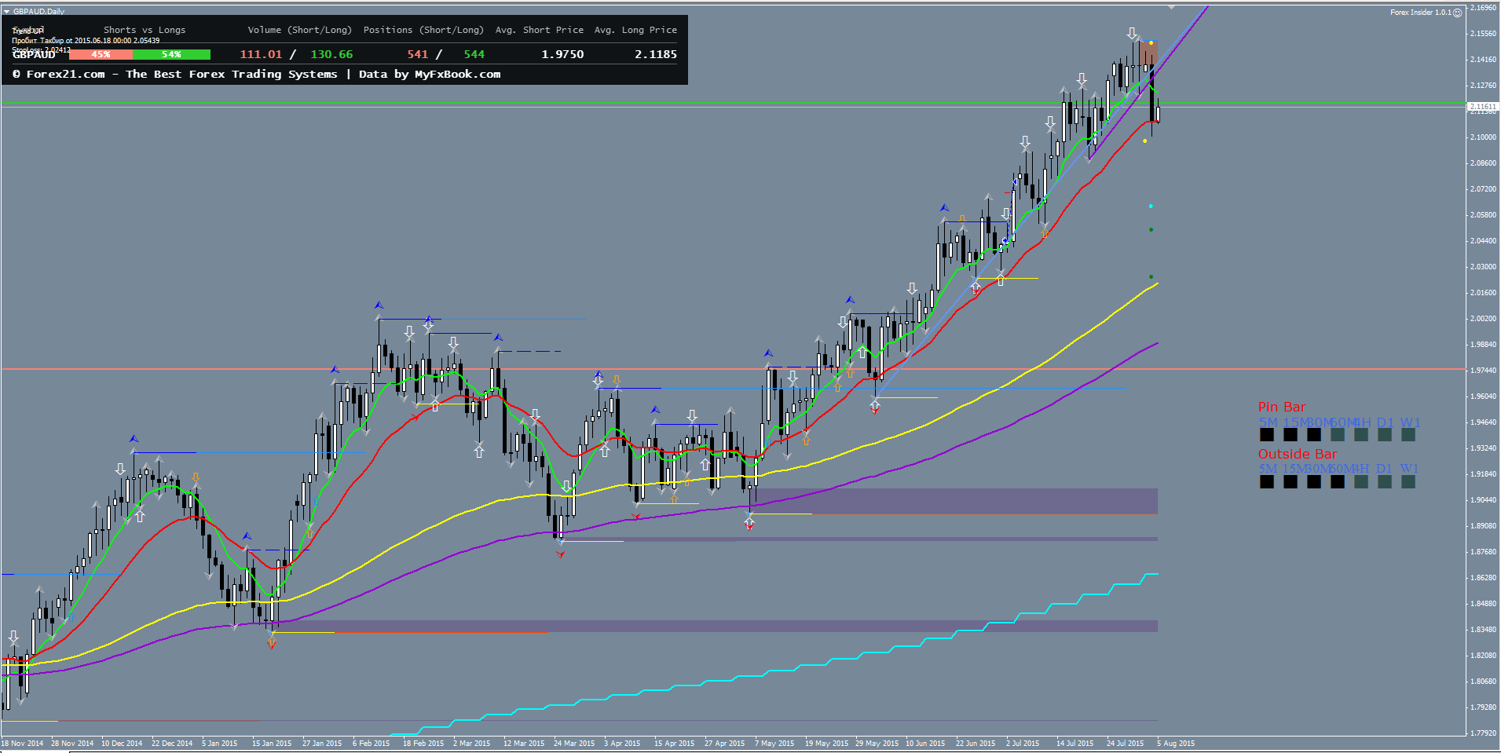Click the 'Volume (Short/Long)' header

pyautogui.click(x=300, y=30)
